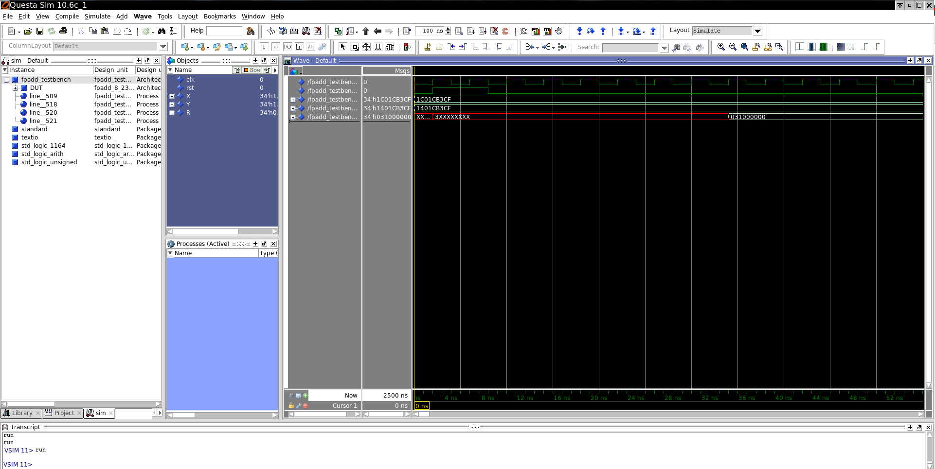Save using the floppy disk icon
This screenshot has width=935, height=469.
(x=40, y=31)
